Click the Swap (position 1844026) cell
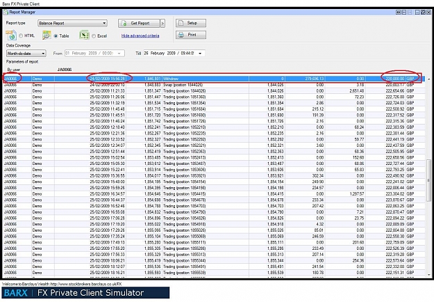This screenshot has height=302, width=434. pos(183,85)
